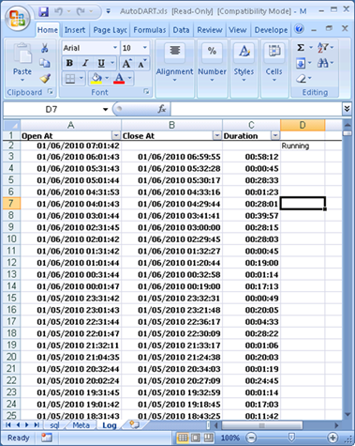Open the Cells button menu

(x=274, y=64)
